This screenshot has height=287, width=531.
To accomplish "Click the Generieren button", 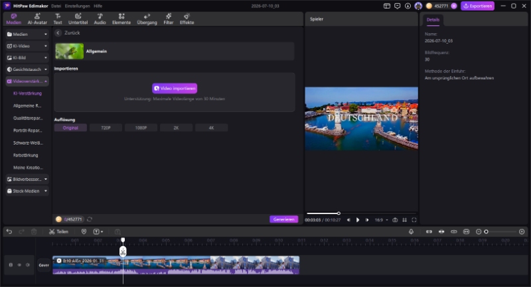I will 284,219.
